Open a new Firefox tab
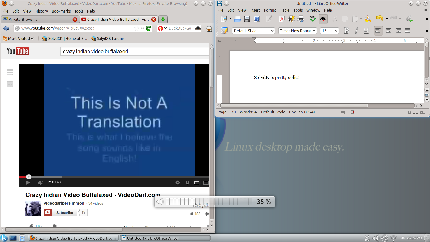The width and height of the screenshot is (430, 242). 163,19
